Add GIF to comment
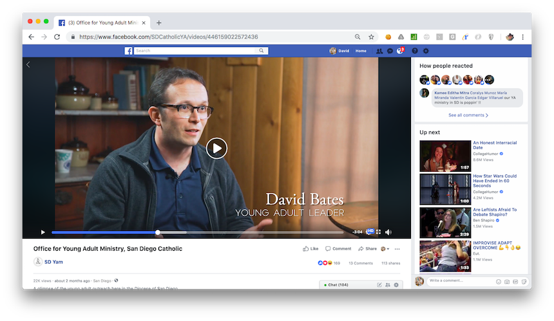Image resolution: width=554 pixels, height=321 pixels. [x=515, y=282]
